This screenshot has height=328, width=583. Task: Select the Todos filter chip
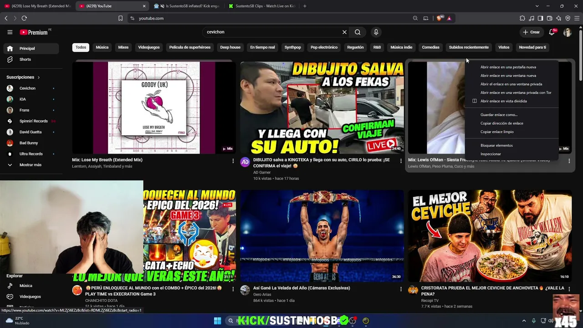81,47
